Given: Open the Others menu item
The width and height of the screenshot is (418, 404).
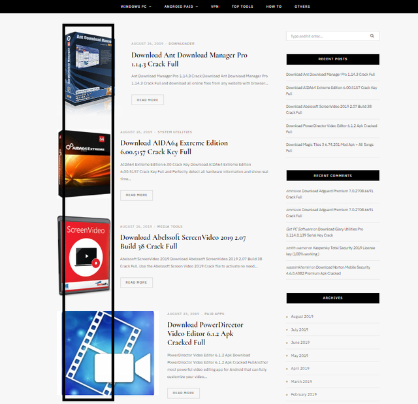Looking at the screenshot, I should coord(302,7).
